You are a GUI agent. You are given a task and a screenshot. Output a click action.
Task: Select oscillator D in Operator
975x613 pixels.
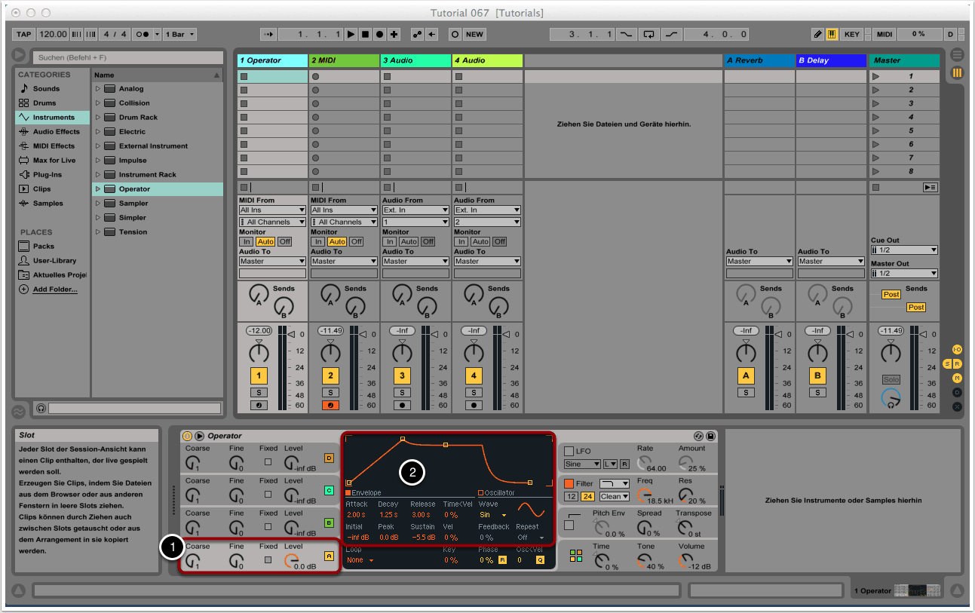[329, 458]
